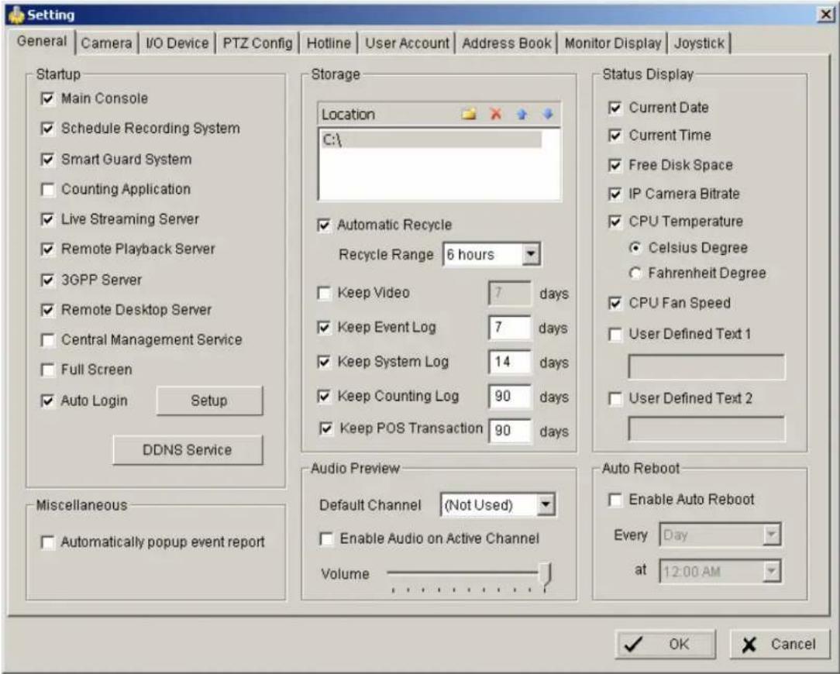Toggle Automatic Recycle checkbox
Viewport: 840px width, 674px height.
point(324,225)
